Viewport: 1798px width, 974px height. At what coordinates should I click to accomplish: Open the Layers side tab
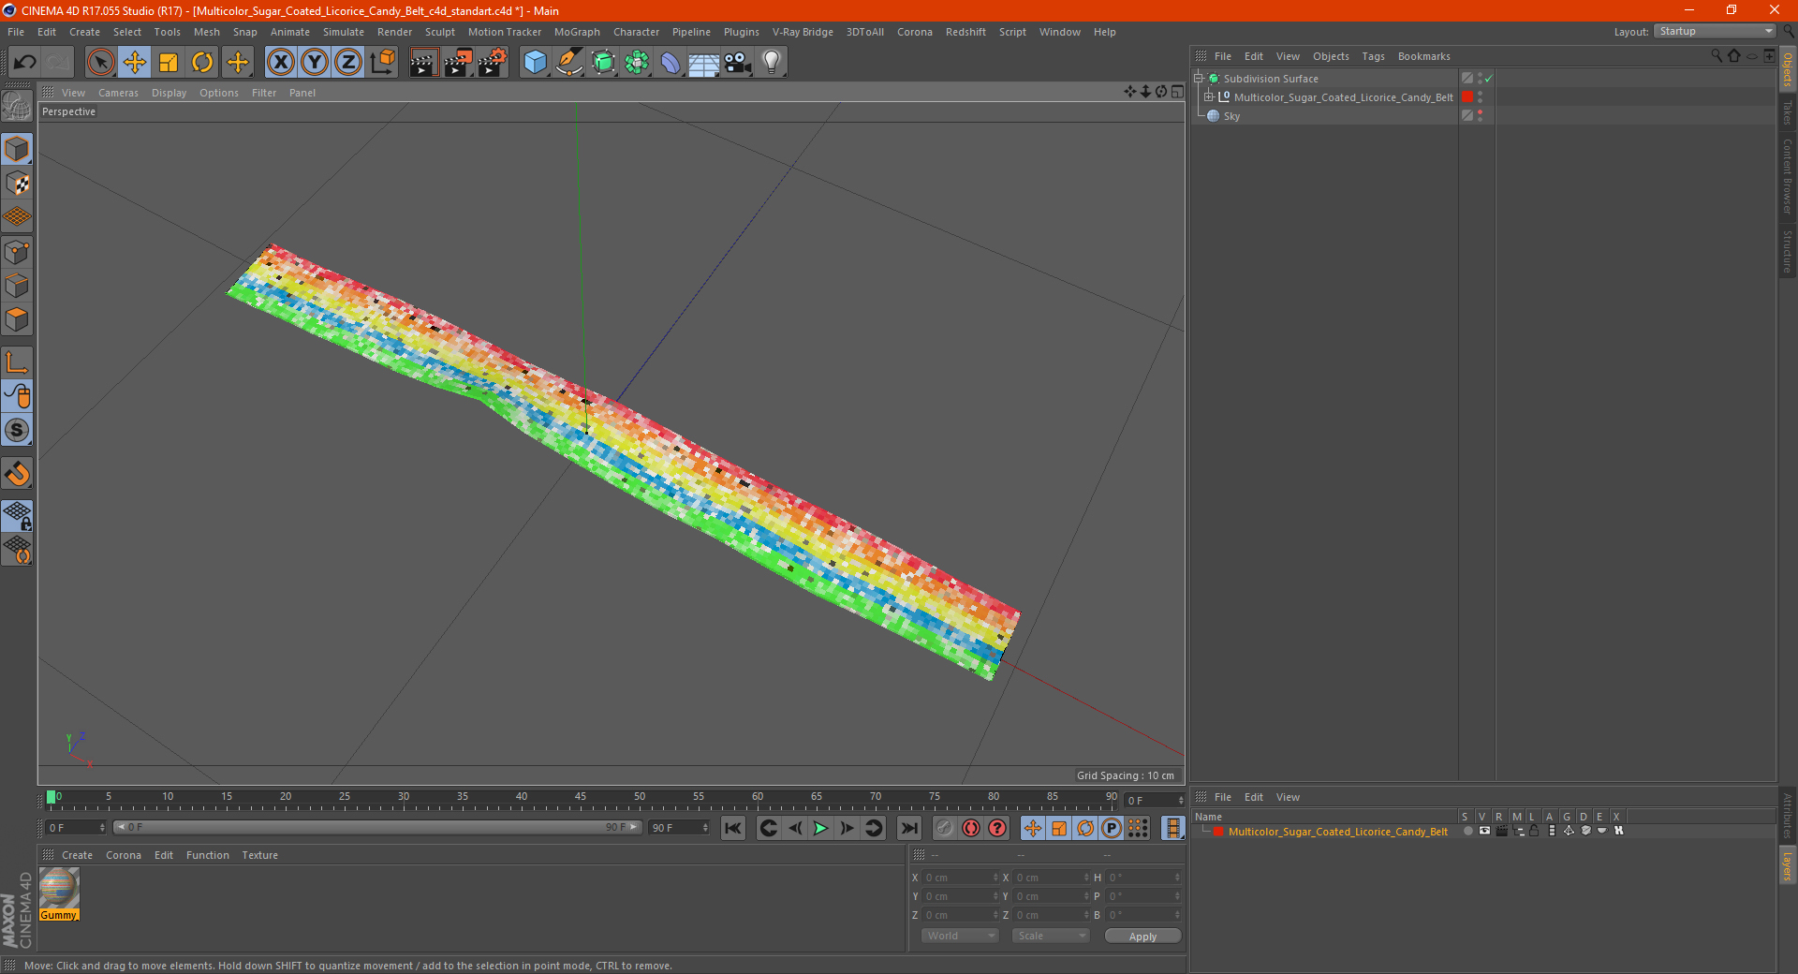(1787, 865)
